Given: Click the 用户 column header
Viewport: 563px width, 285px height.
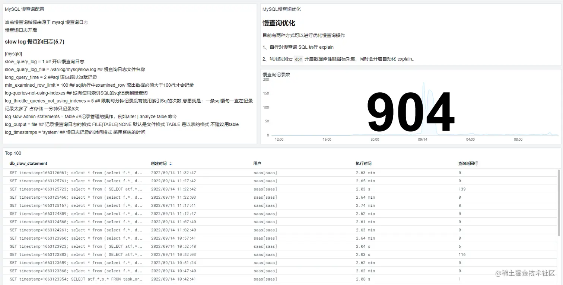Looking at the screenshot, I should click(x=257, y=164).
